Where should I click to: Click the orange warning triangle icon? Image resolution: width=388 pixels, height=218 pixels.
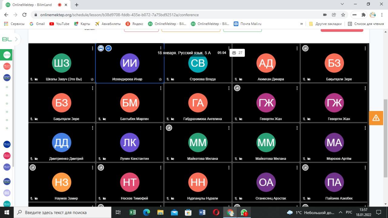[376, 118]
